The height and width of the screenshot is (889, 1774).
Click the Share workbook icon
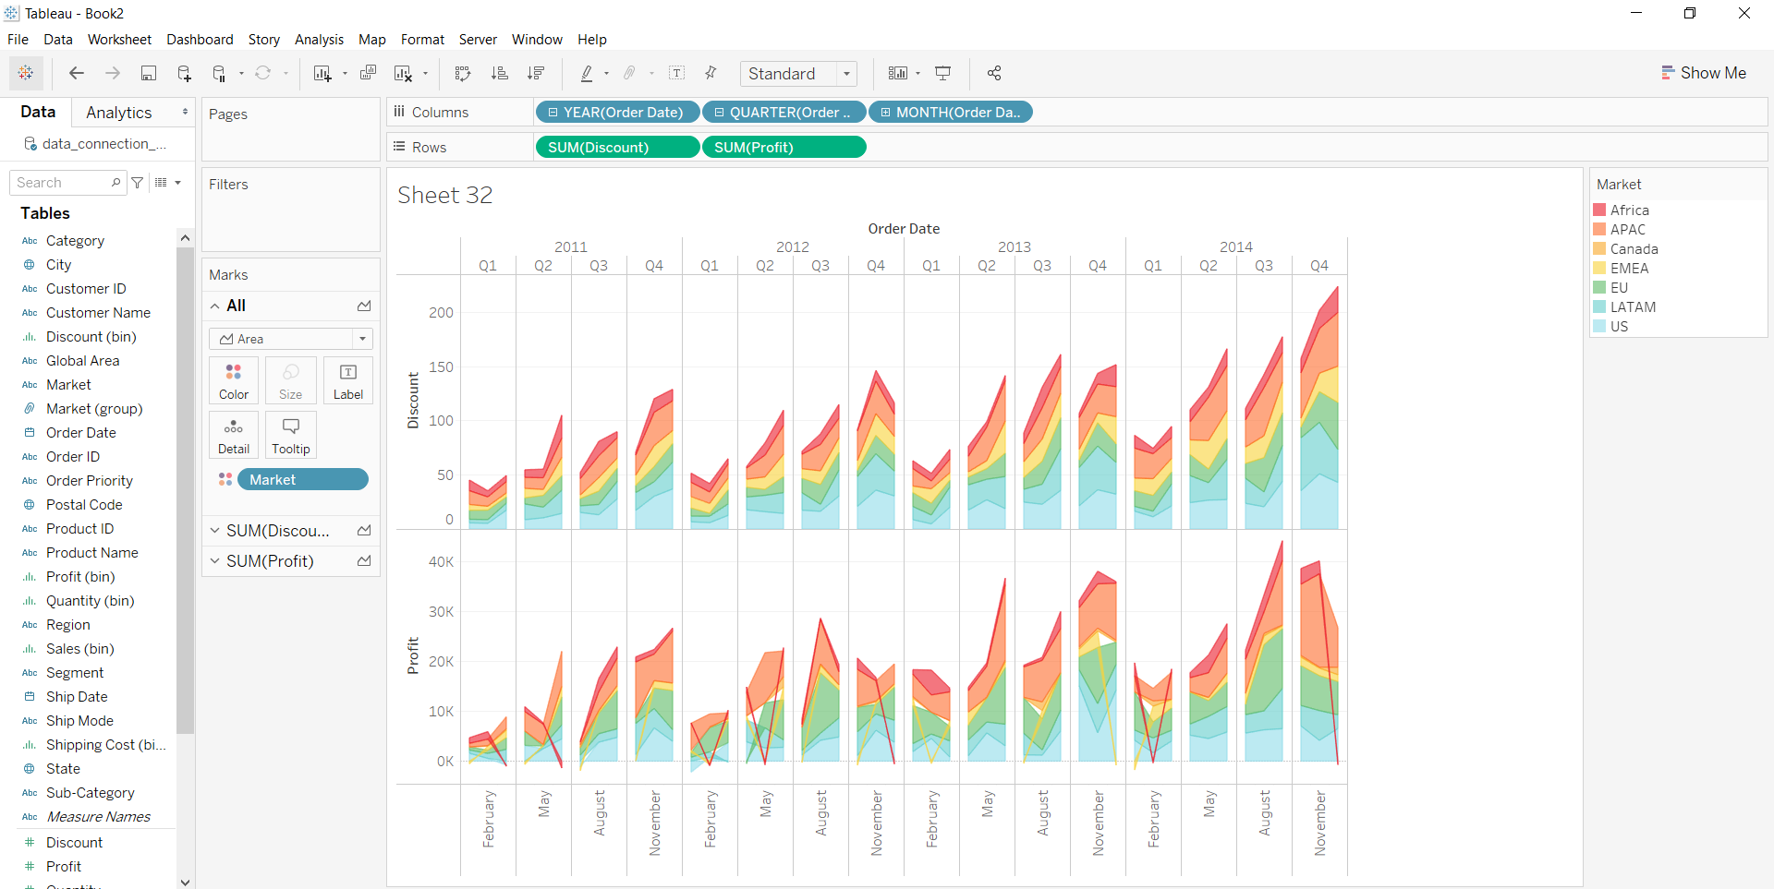pos(994,73)
